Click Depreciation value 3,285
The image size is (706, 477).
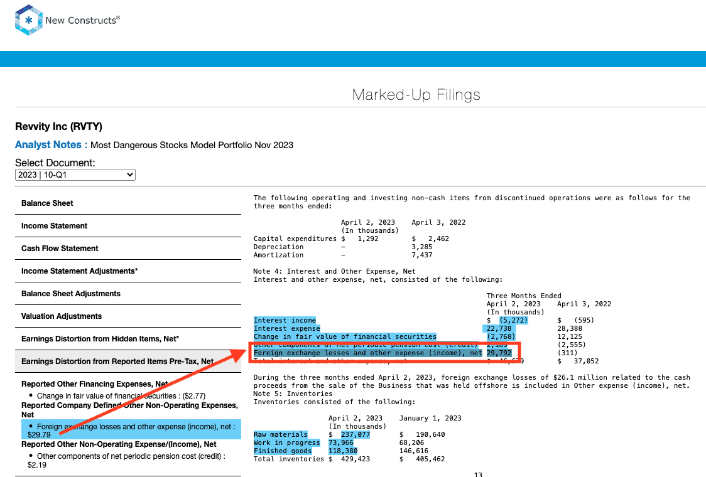click(x=422, y=247)
